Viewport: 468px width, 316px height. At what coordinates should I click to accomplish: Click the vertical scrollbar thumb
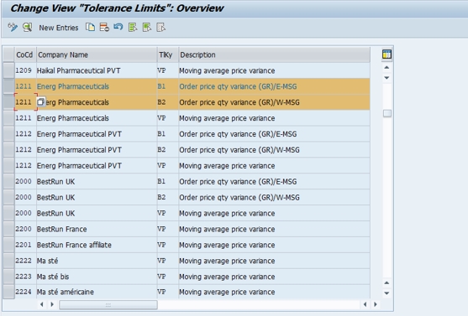point(387,113)
